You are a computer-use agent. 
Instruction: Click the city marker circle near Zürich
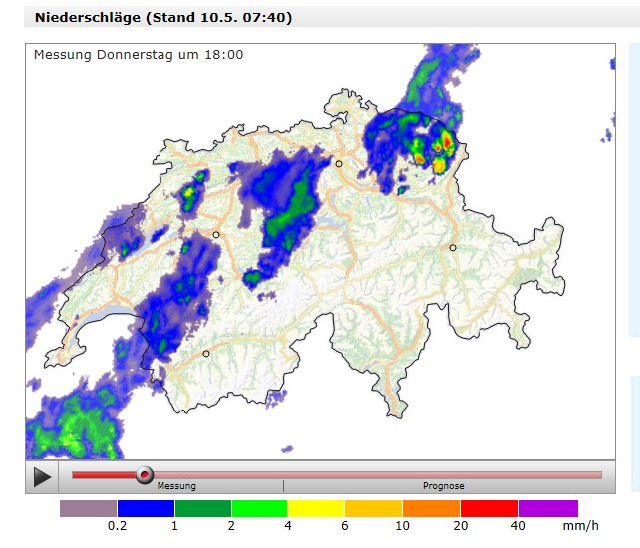pyautogui.click(x=339, y=164)
